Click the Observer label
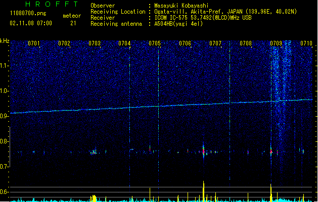This screenshot has width=318, height=202. [x=103, y=6]
